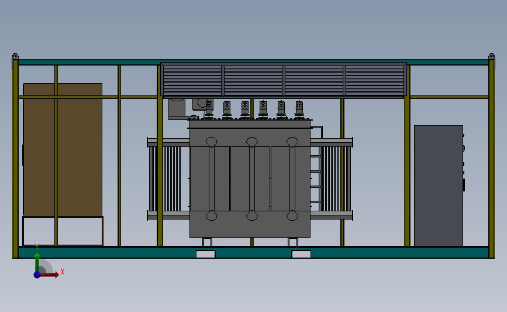This screenshot has width=507, height=312.
Task: Select the teal base frame beam
Action: 254,252
